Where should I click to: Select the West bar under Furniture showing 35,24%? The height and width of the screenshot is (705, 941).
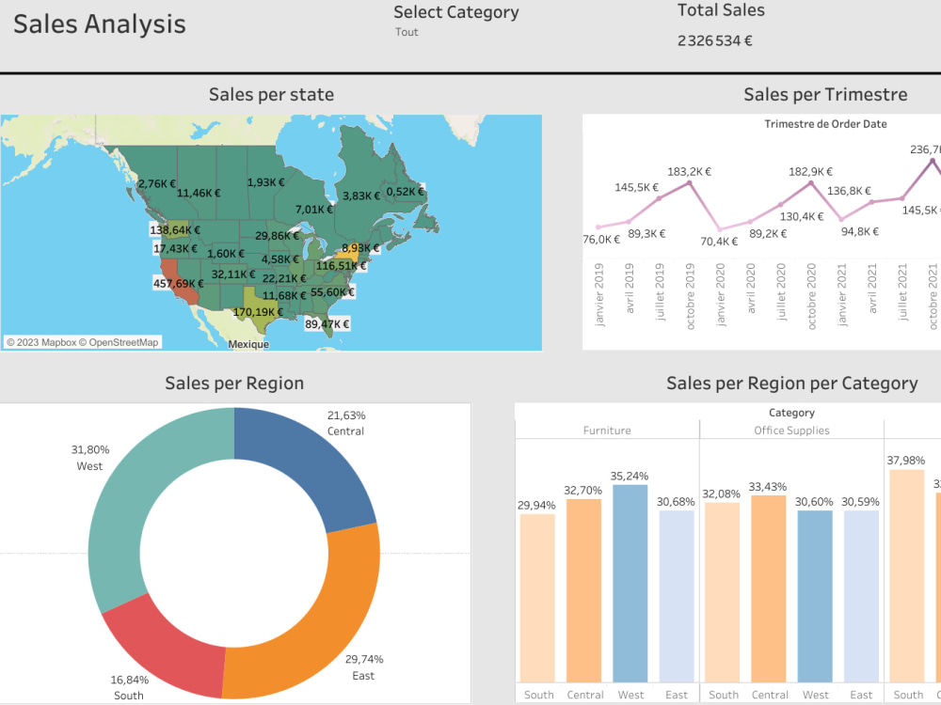point(631,583)
